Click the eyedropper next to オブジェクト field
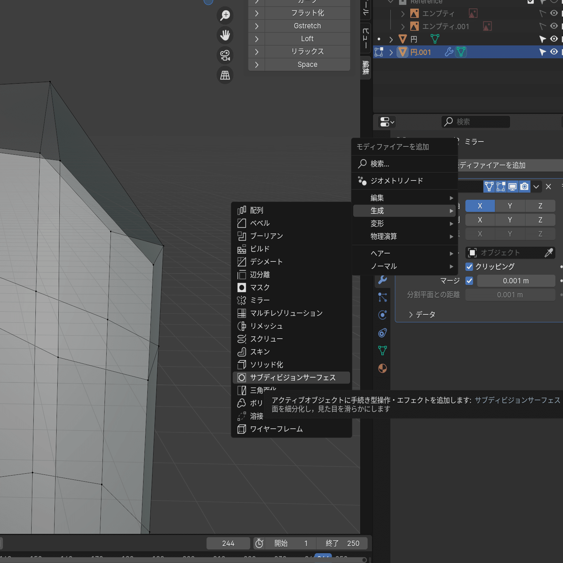Viewport: 563px width, 563px height. click(549, 253)
